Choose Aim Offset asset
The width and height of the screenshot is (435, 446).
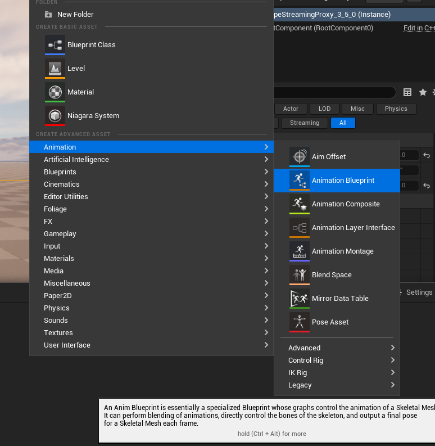337,156
